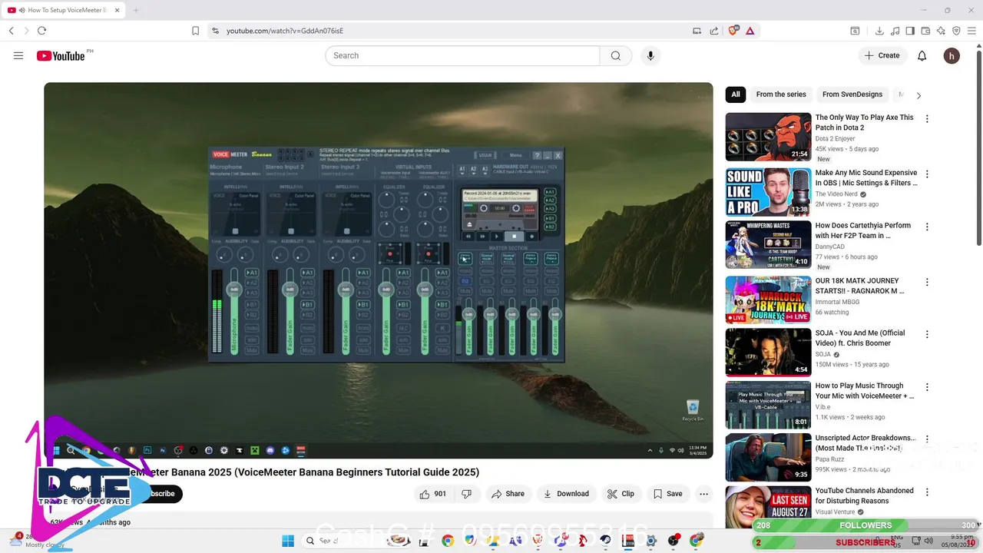The width and height of the screenshot is (983, 553).
Task: Toggle solo on the Microphone strip in the video
Action: (x=251, y=339)
